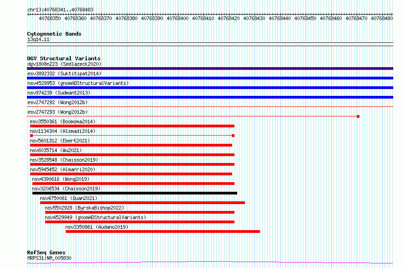The width and height of the screenshot is (406, 268).
Task: Click the red bar under esv3550361
Action: tap(132, 126)
